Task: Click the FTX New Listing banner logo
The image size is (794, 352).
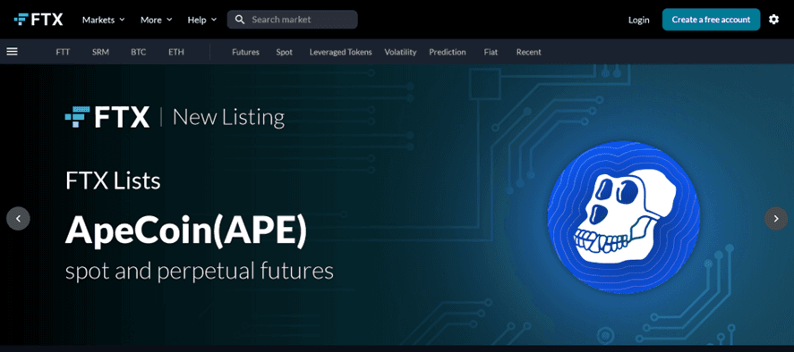Action: (107, 117)
